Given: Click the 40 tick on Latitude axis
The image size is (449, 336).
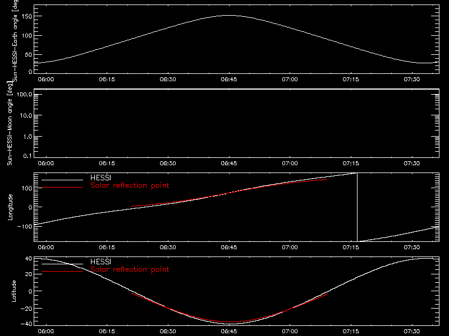Looking at the screenshot, I should pyautogui.click(x=29, y=259).
